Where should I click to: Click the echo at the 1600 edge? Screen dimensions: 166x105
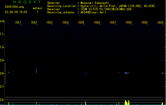(x=163, y=73)
